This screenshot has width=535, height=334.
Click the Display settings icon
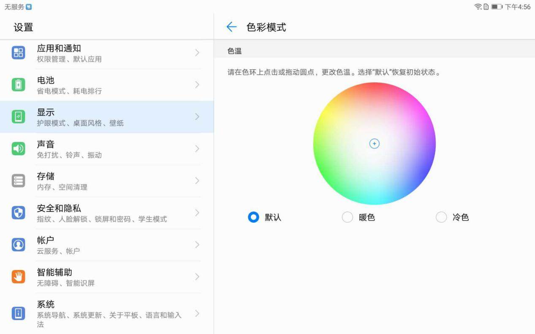click(x=18, y=117)
